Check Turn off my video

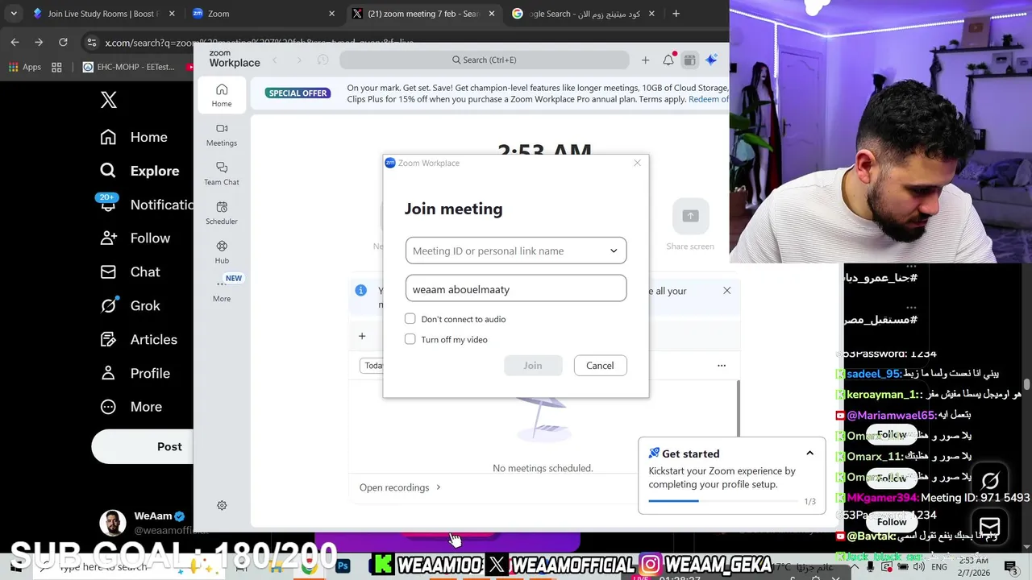coord(410,339)
